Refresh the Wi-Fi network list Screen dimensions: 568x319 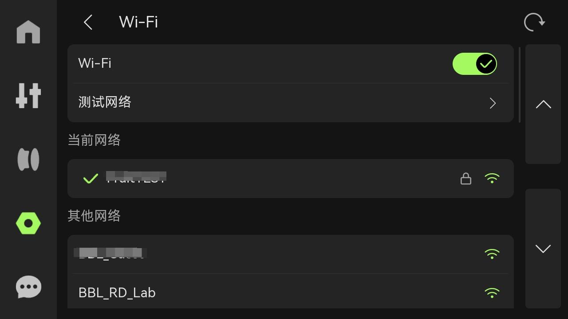click(534, 22)
